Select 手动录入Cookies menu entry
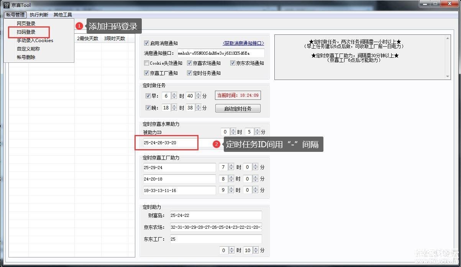461x267 pixels. click(x=35, y=41)
